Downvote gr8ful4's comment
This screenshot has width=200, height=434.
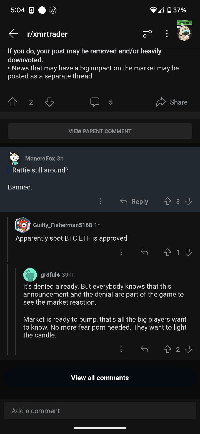188,349
